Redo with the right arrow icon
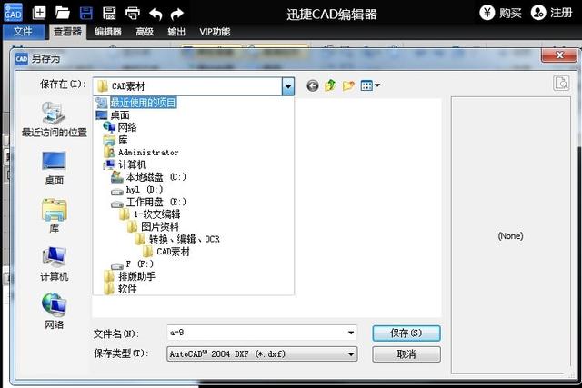Viewport: 582px width, 388px height. (x=177, y=14)
